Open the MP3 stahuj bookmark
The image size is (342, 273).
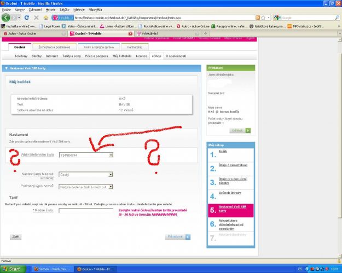click(x=305, y=26)
